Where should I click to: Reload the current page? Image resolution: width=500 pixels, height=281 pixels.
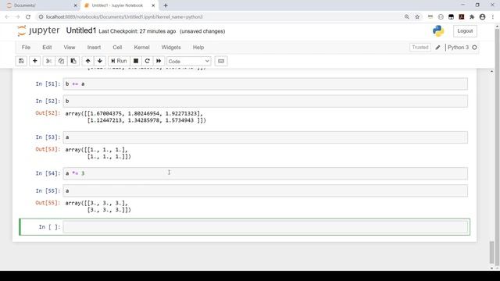[x=28, y=17]
